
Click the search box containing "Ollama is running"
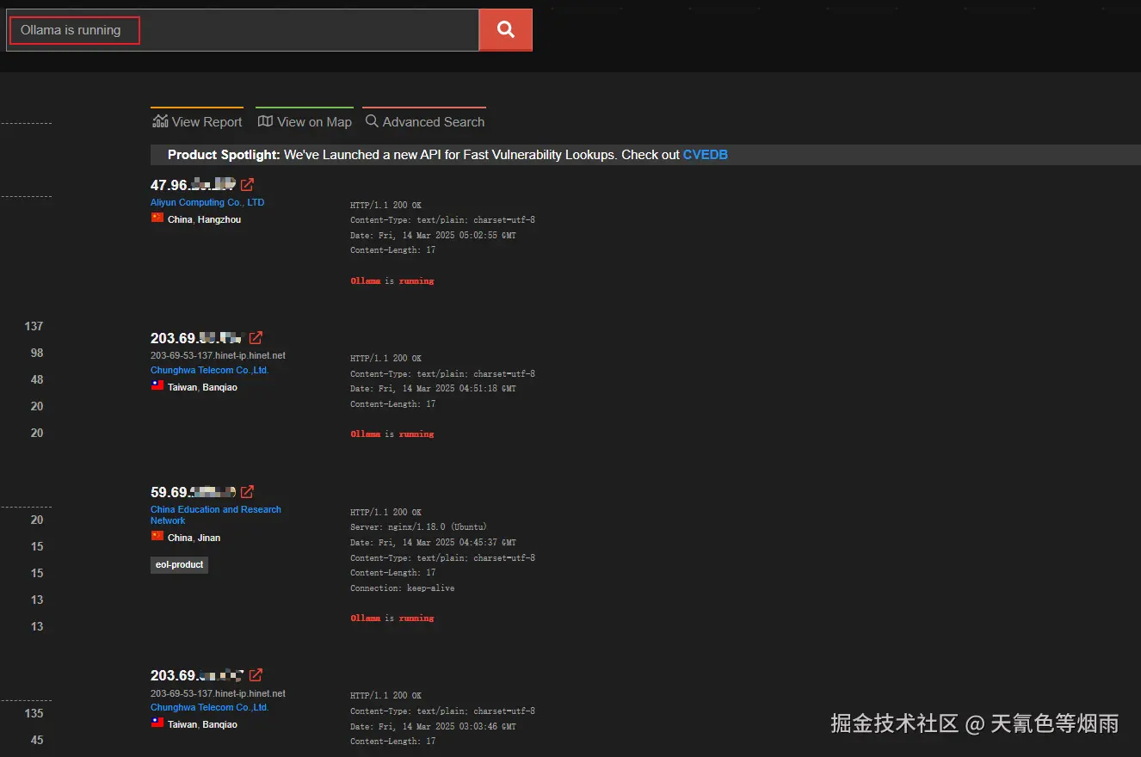pyautogui.click(x=243, y=30)
